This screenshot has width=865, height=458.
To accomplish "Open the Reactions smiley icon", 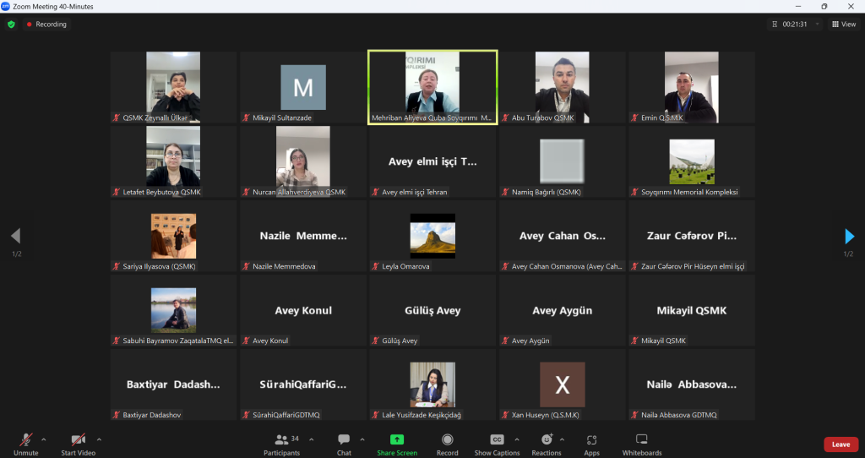I will click(x=547, y=439).
